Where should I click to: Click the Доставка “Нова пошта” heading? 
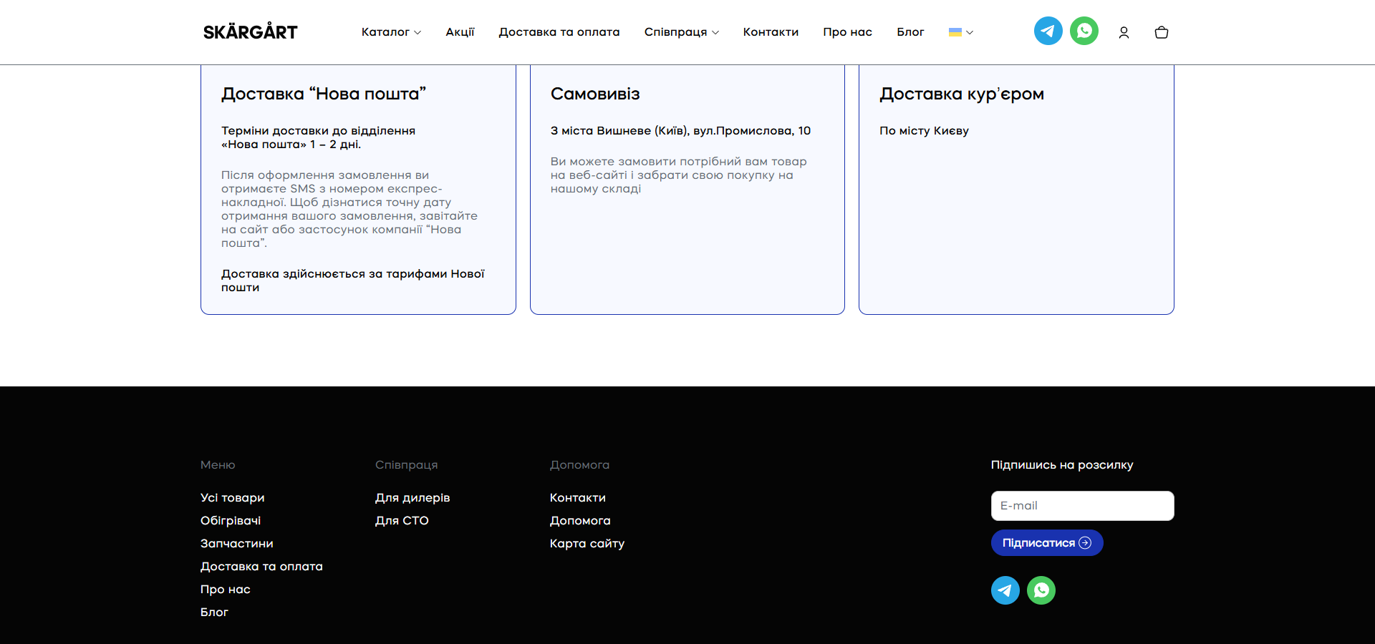coord(324,94)
